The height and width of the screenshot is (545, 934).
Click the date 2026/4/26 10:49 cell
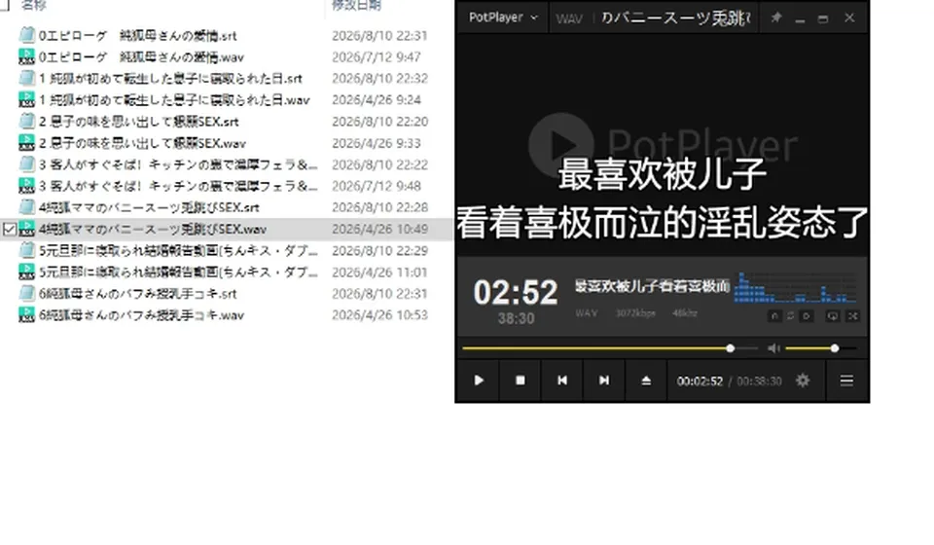point(379,229)
